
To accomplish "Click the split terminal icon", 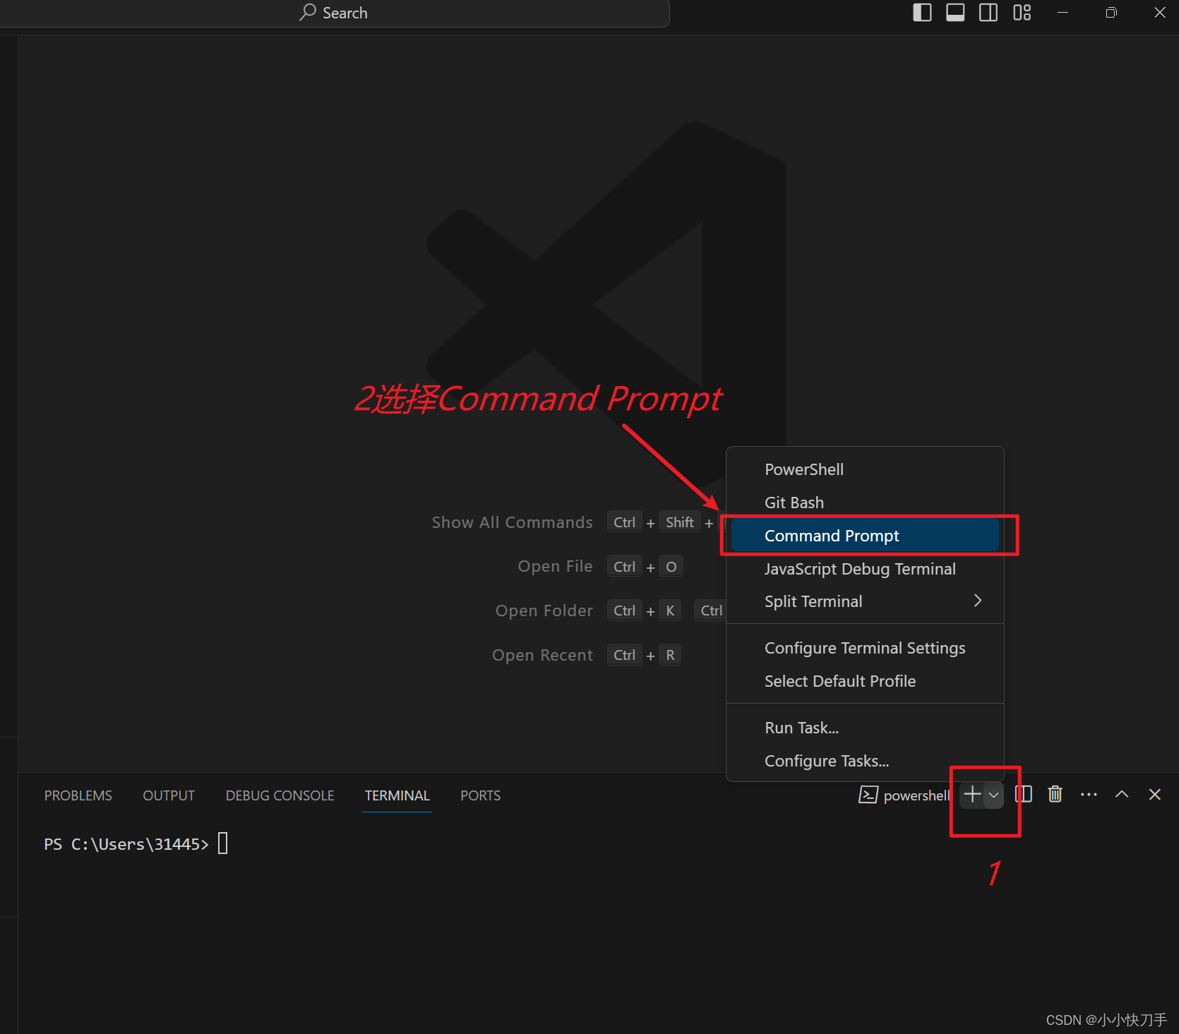I will (x=1024, y=795).
